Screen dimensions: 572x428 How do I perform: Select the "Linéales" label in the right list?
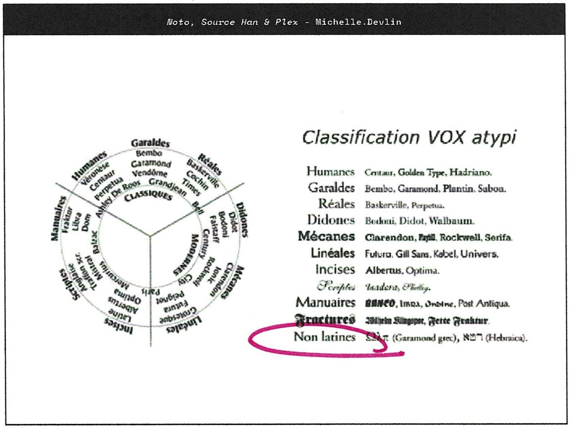[332, 253]
